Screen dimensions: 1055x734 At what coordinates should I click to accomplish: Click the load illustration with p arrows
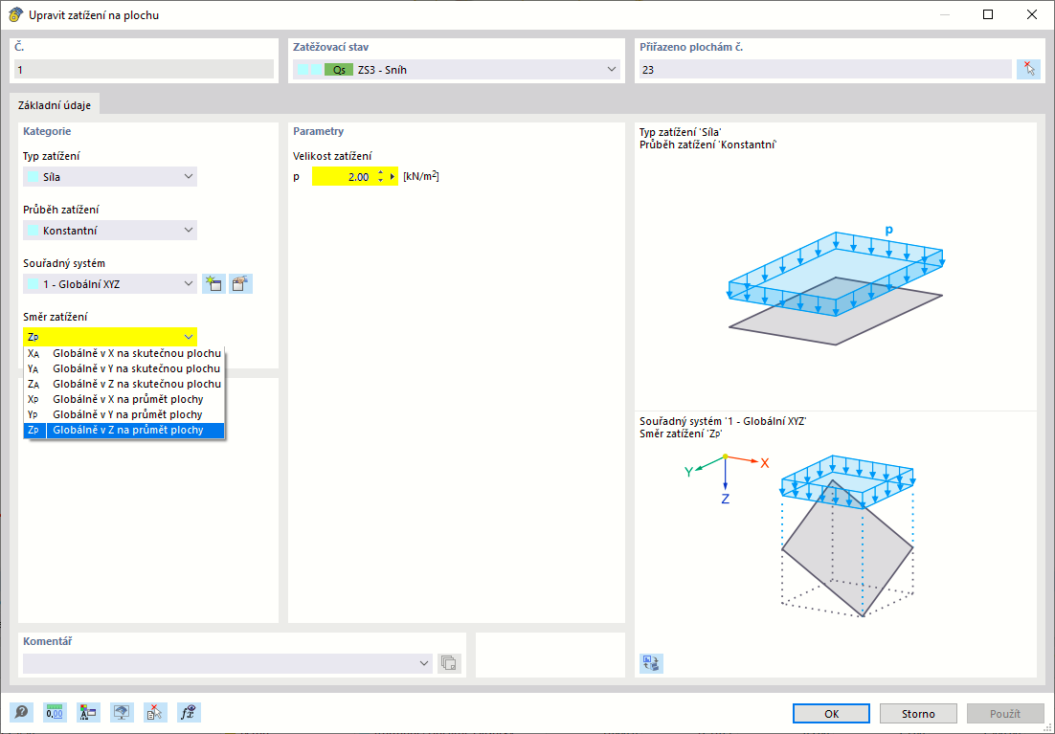click(836, 284)
